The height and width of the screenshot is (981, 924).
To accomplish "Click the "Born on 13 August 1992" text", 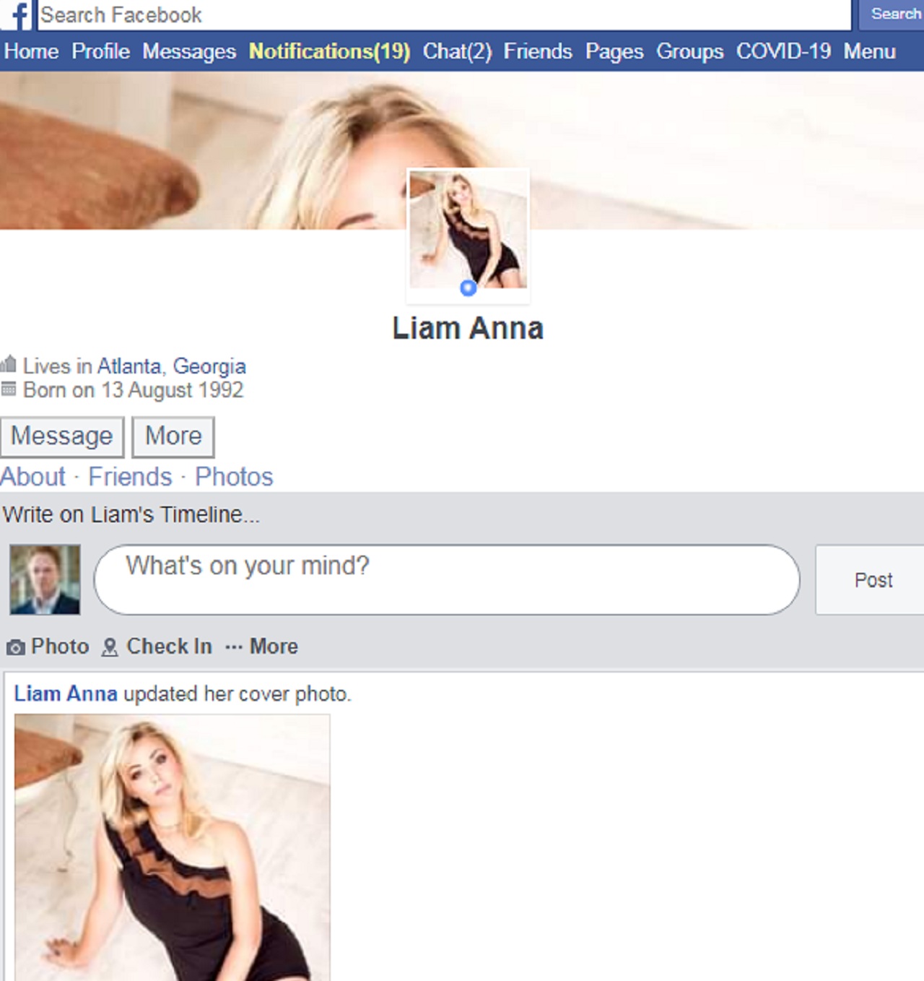I will click(133, 390).
